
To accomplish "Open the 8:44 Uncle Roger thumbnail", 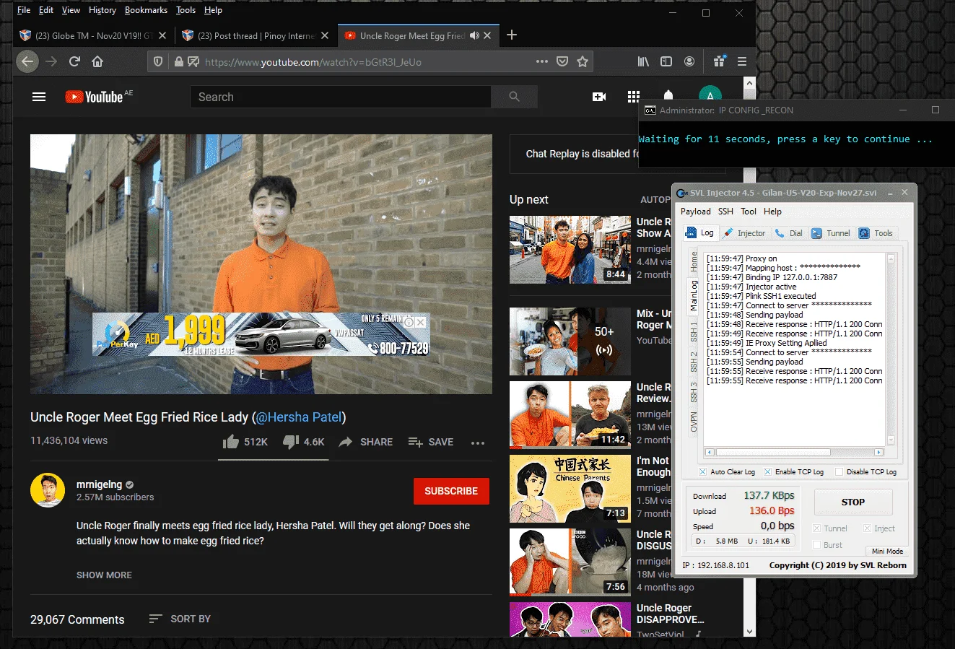I will tap(570, 250).
